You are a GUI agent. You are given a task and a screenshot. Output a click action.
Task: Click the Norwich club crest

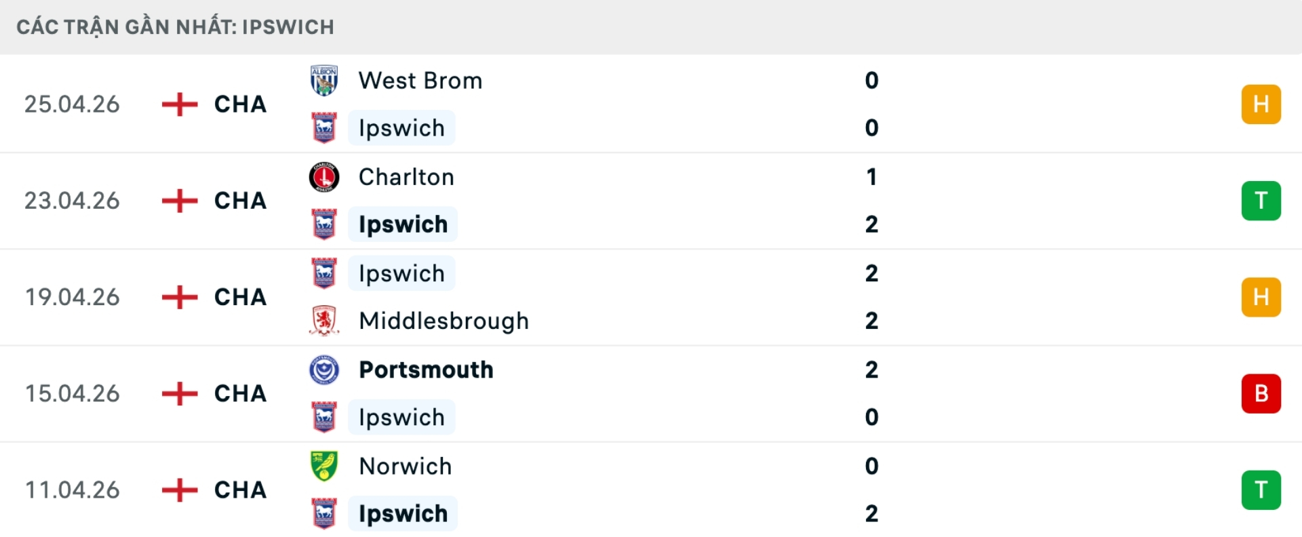(324, 466)
